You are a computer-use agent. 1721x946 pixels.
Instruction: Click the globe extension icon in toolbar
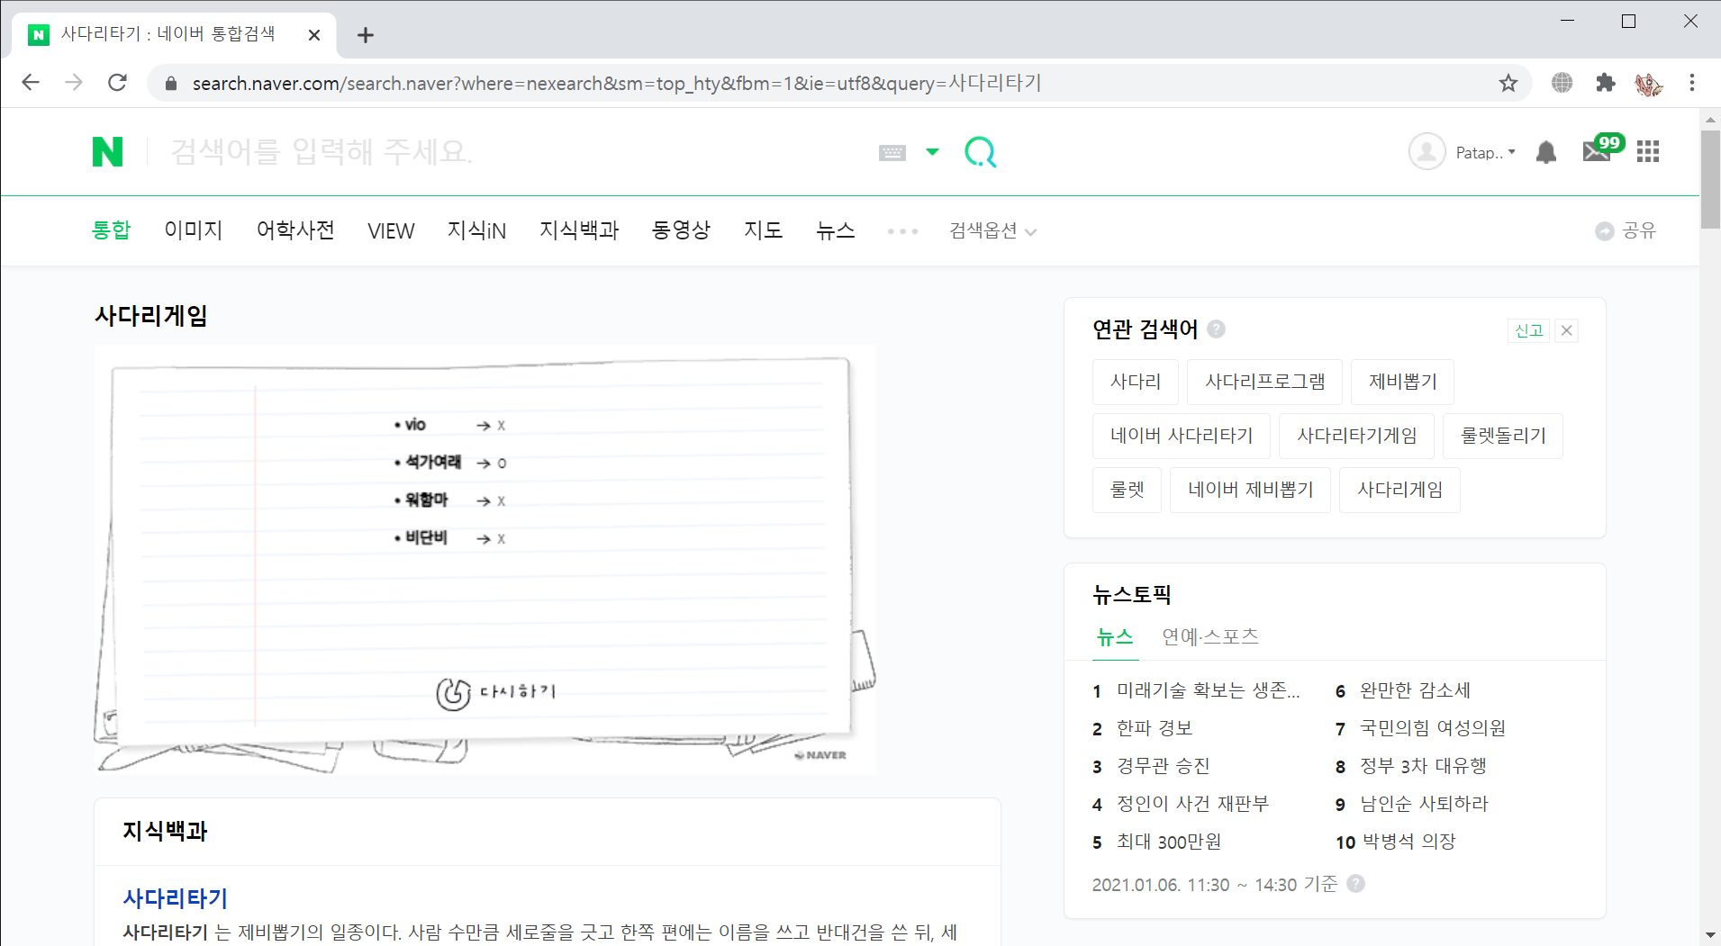[x=1562, y=83]
